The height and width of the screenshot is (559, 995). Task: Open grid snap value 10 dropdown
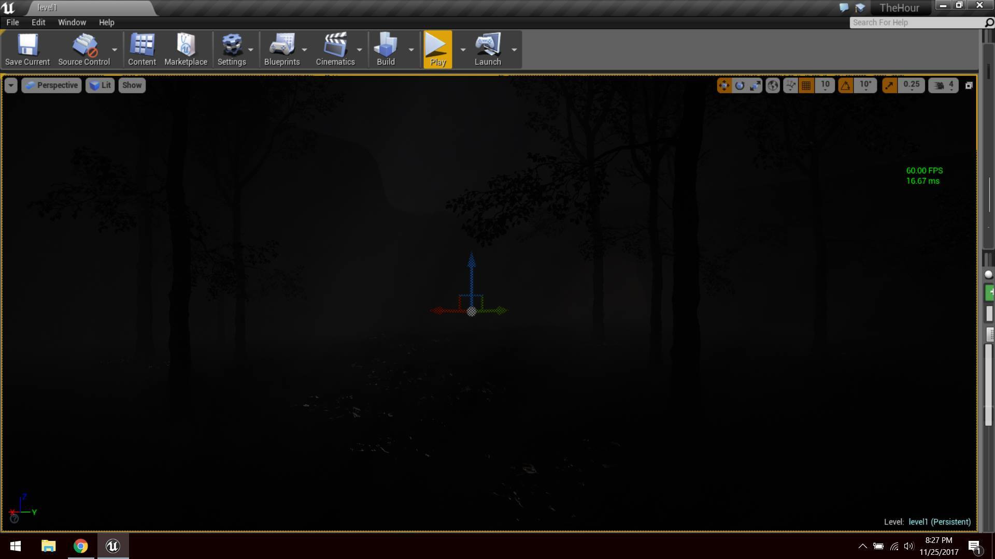[825, 85]
